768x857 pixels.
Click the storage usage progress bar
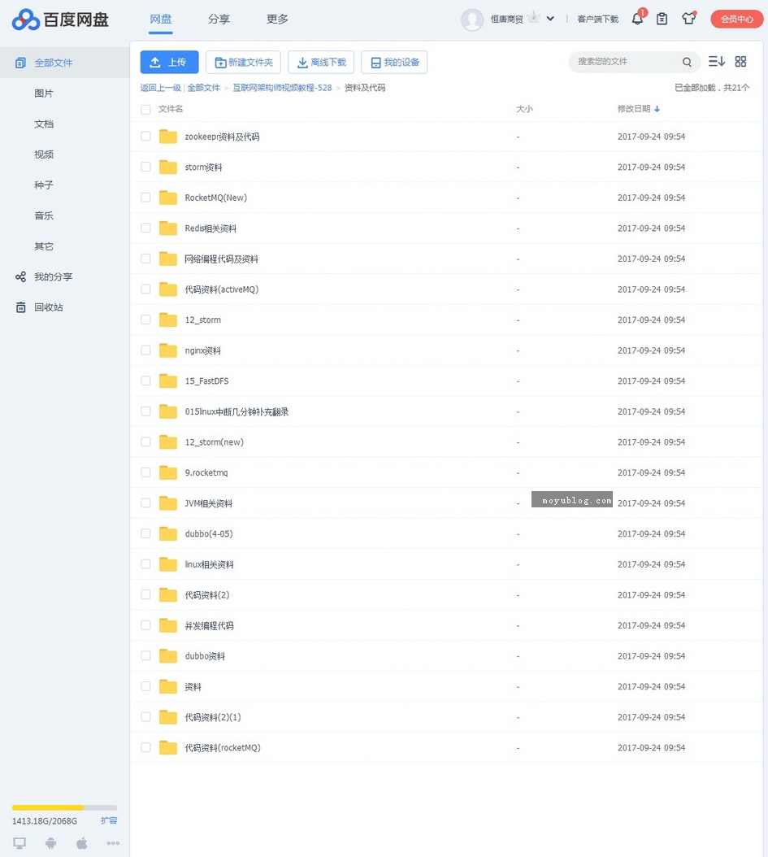63,807
